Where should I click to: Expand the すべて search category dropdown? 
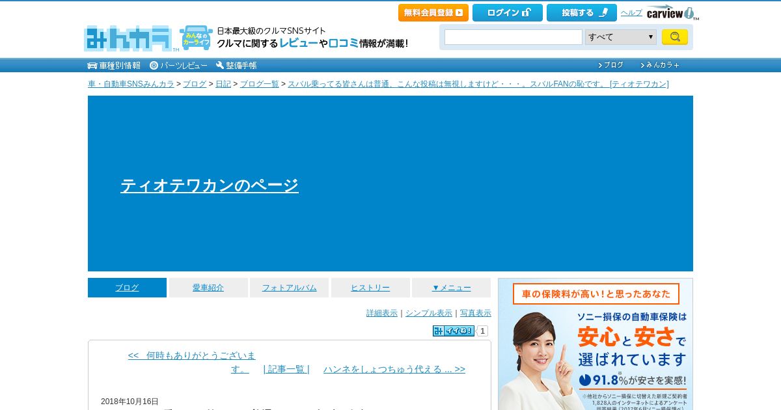pos(621,37)
